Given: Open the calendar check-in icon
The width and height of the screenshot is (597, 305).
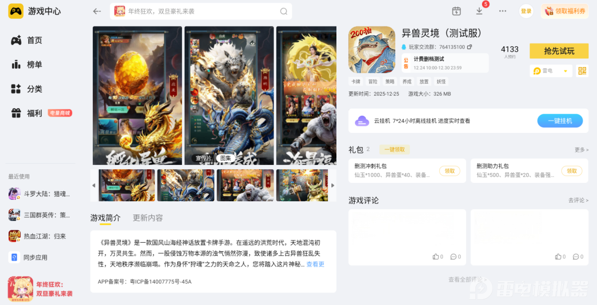Looking at the screenshot, I should click(456, 11).
